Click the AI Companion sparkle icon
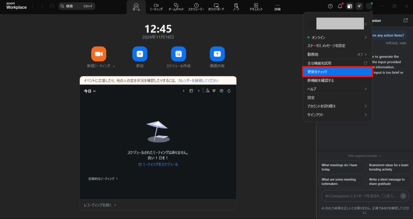 click(x=359, y=6)
